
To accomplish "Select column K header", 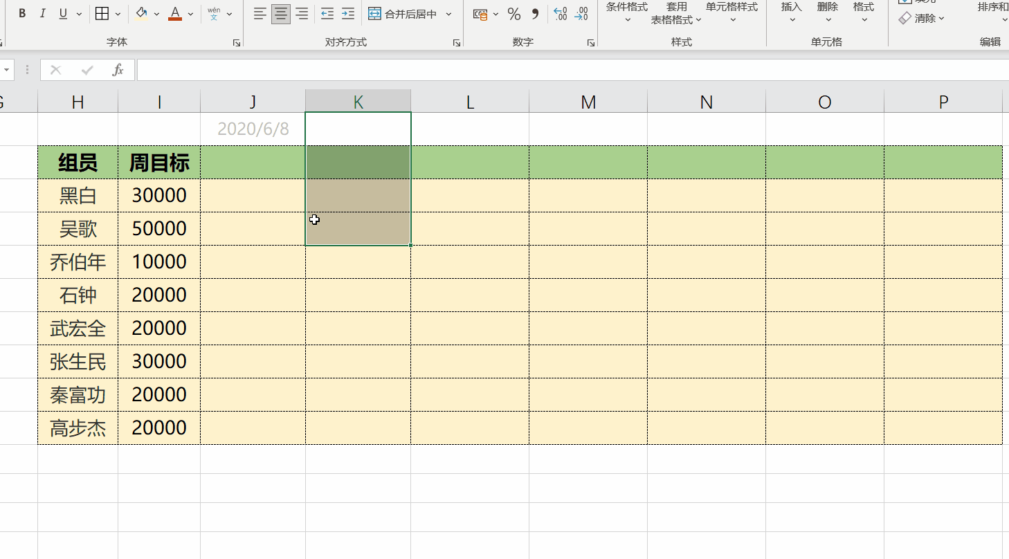I will pyautogui.click(x=358, y=102).
